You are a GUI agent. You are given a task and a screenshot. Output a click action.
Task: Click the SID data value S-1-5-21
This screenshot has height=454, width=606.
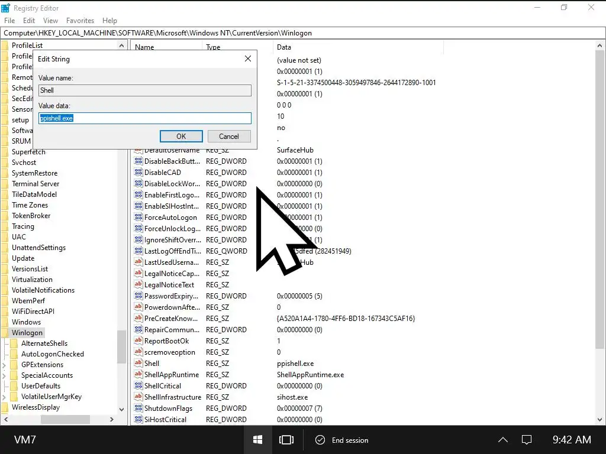point(356,83)
